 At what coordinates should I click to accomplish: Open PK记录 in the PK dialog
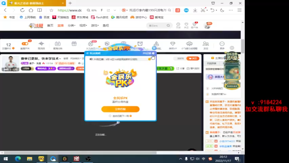coord(148,53)
